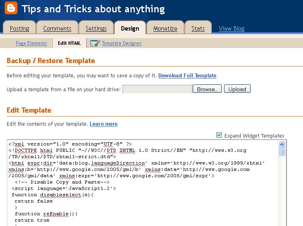
Task: Click the script language='JavaScript1.2' line
Action: 64,188
